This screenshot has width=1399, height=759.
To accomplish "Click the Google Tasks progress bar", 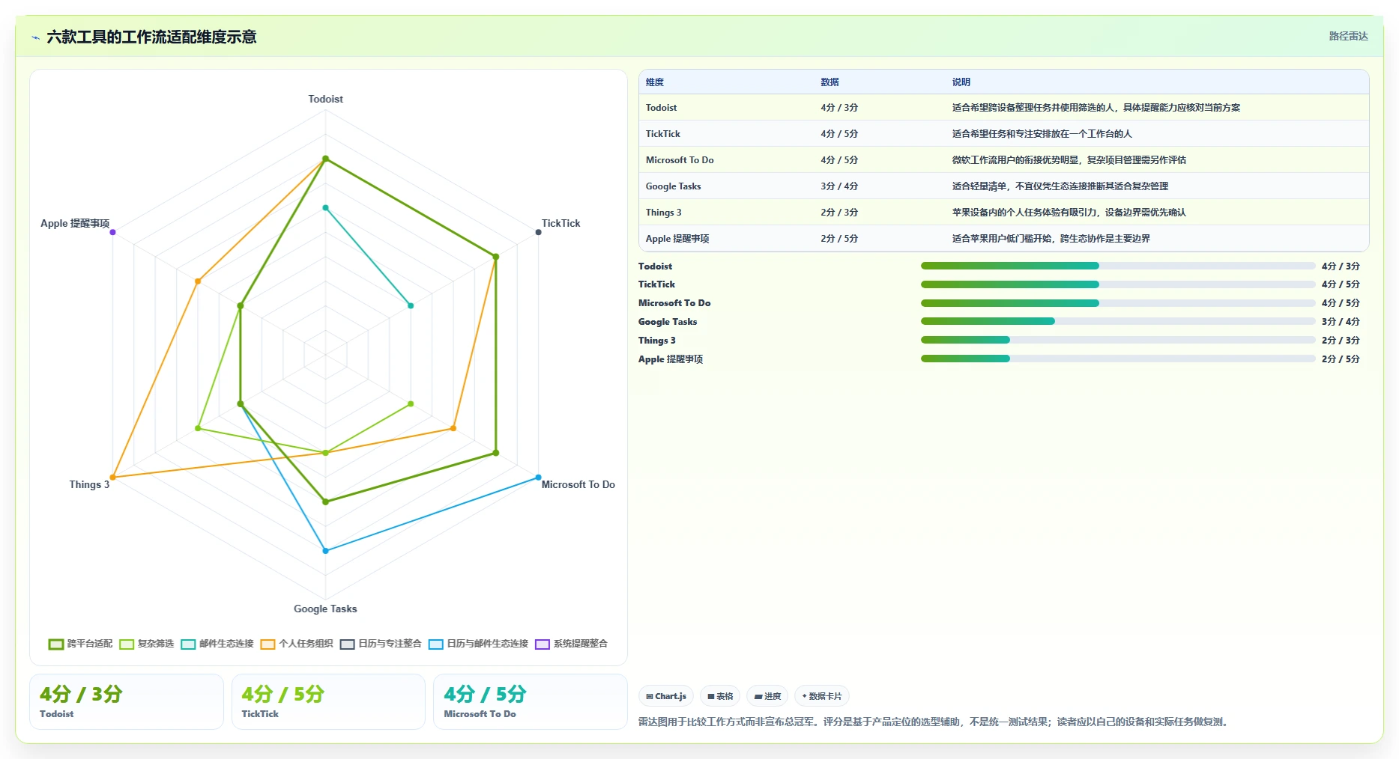I will click(1118, 321).
